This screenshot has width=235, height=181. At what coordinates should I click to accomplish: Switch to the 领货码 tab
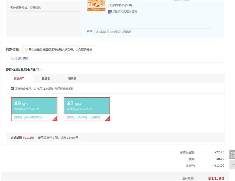coord(72,79)
